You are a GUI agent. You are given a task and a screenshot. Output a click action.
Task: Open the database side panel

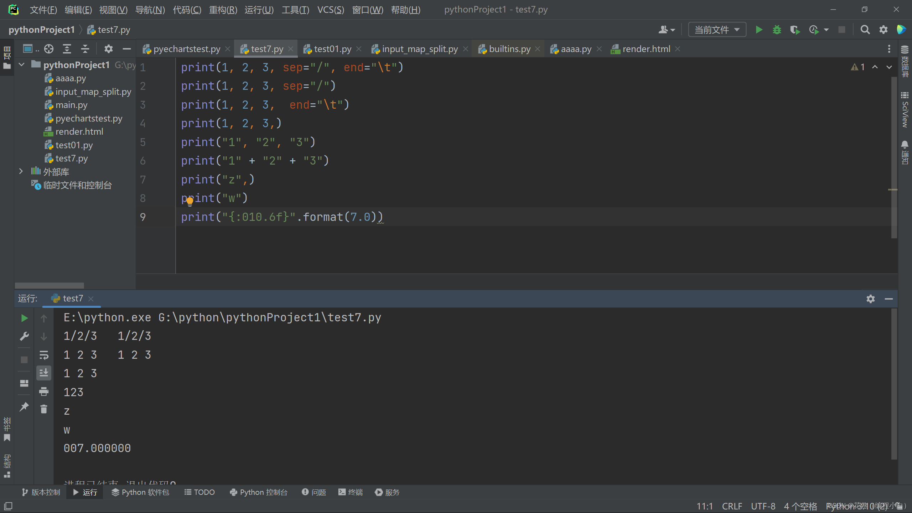(x=905, y=61)
